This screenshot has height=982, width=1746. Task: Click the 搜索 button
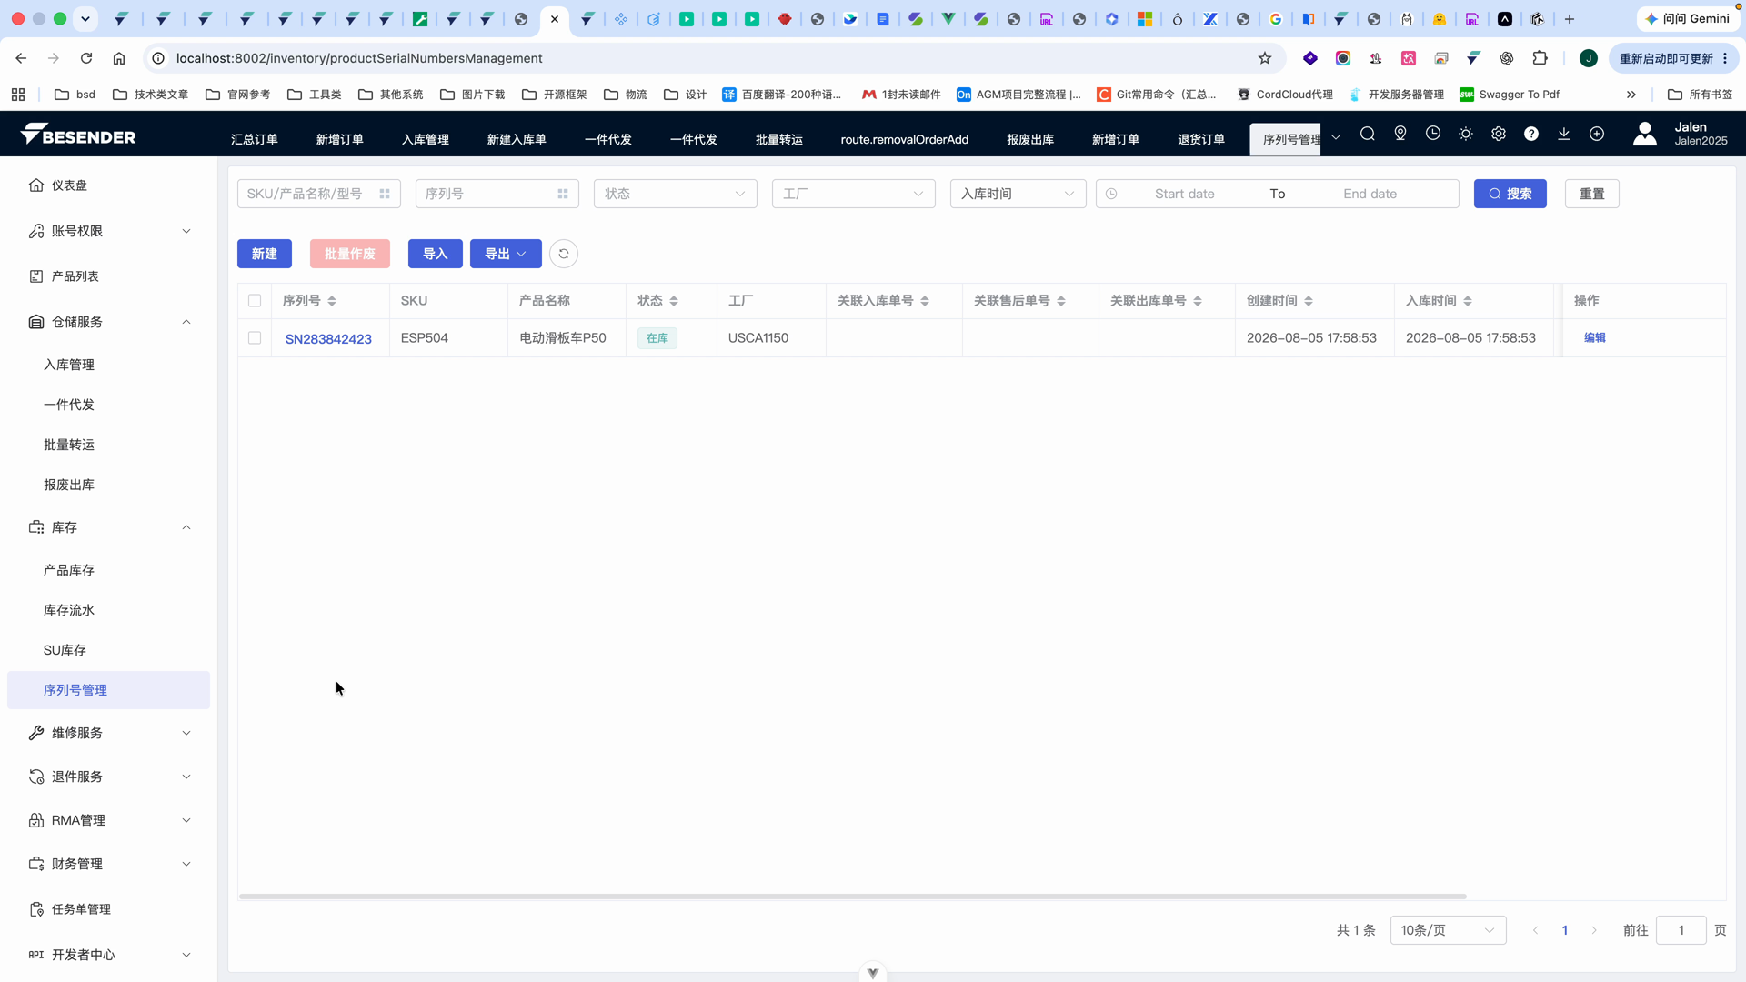tap(1510, 194)
